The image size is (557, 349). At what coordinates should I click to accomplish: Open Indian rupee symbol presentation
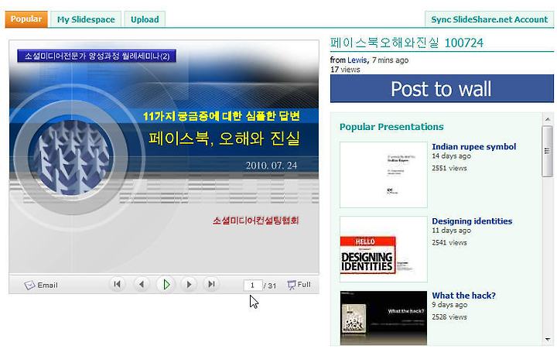point(474,146)
